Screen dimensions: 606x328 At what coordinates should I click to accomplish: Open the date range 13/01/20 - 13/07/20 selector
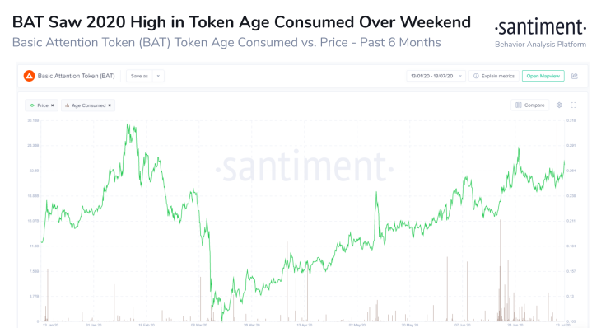[x=436, y=76]
